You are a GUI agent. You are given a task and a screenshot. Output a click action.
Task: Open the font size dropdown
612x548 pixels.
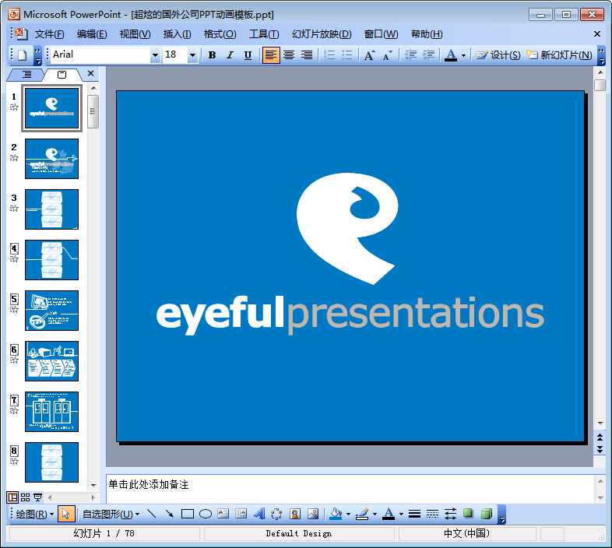pos(192,55)
